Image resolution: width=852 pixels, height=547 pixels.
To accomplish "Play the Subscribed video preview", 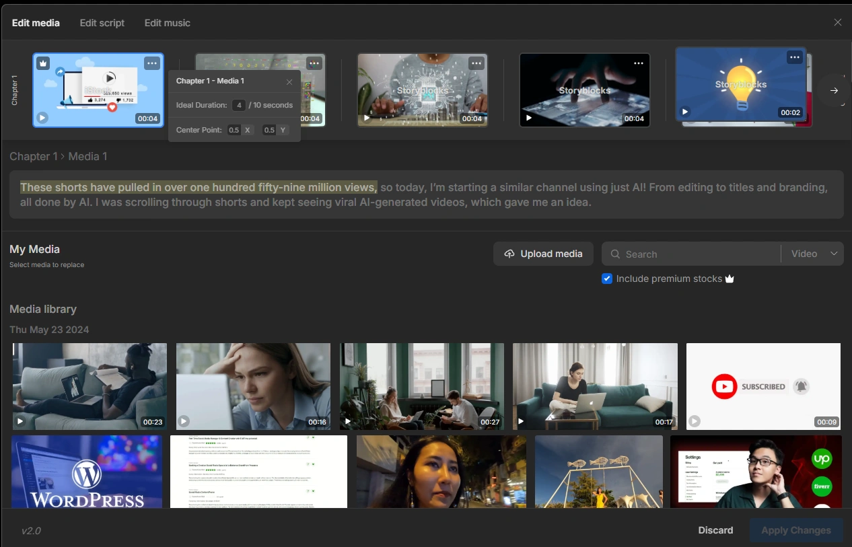I will point(695,421).
